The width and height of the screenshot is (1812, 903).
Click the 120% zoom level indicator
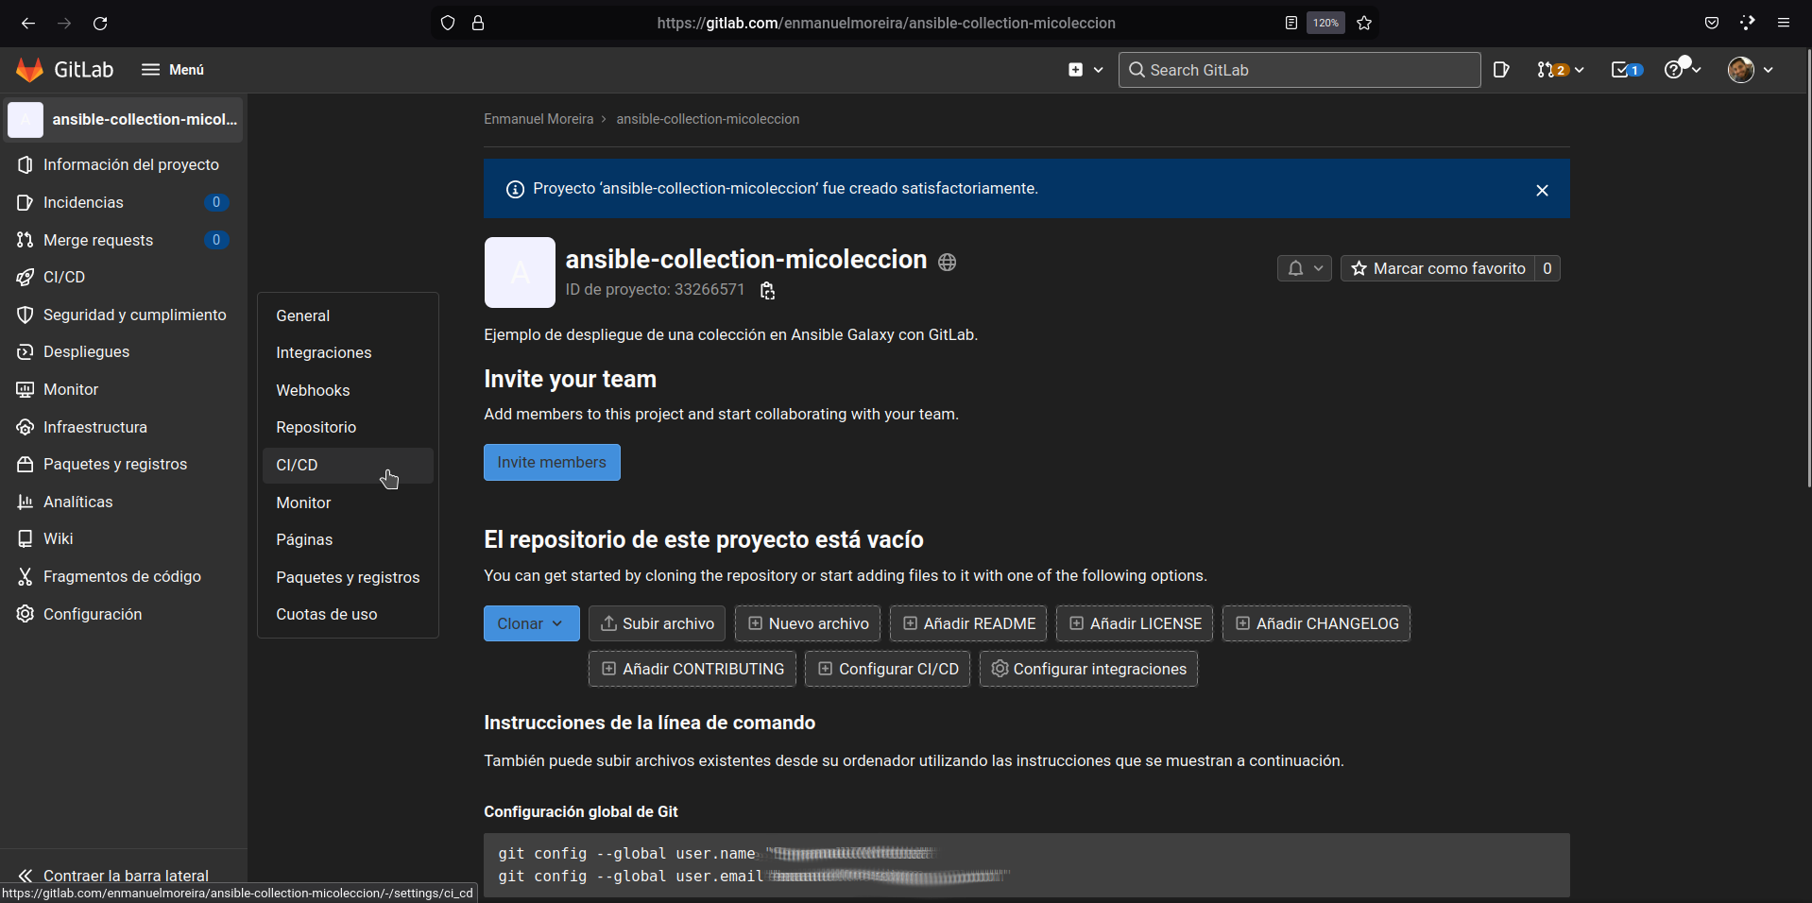coord(1325,23)
